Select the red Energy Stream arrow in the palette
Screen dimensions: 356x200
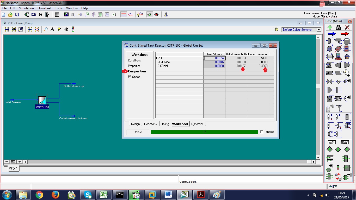pyautogui.click(x=345, y=33)
